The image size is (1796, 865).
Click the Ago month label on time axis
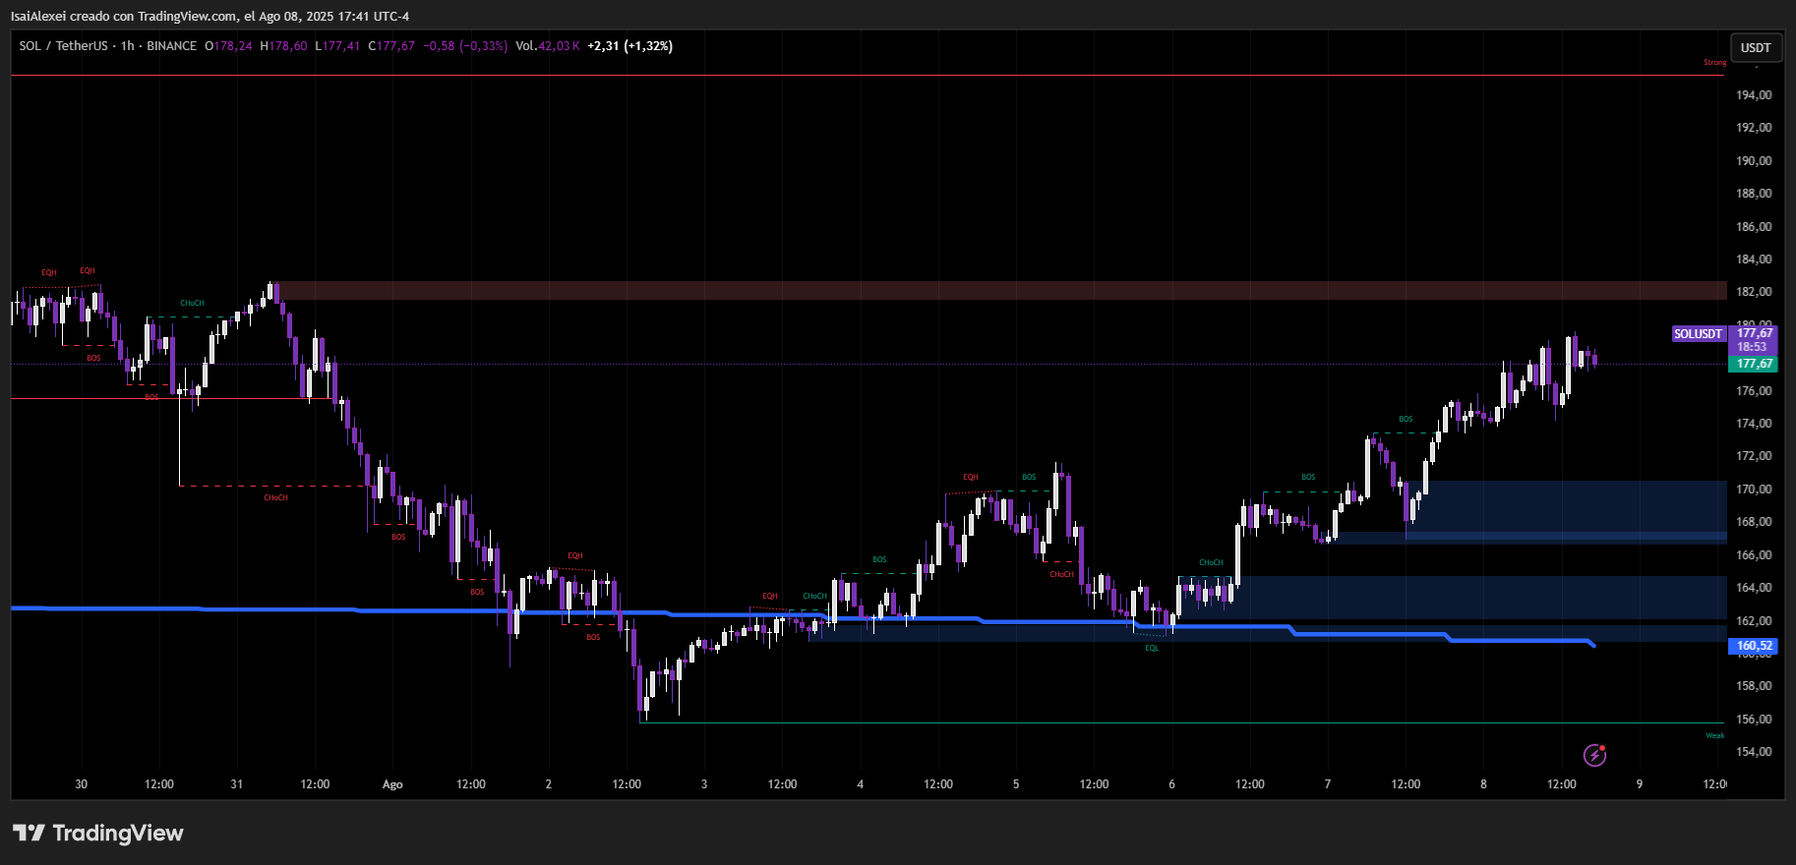coord(392,784)
